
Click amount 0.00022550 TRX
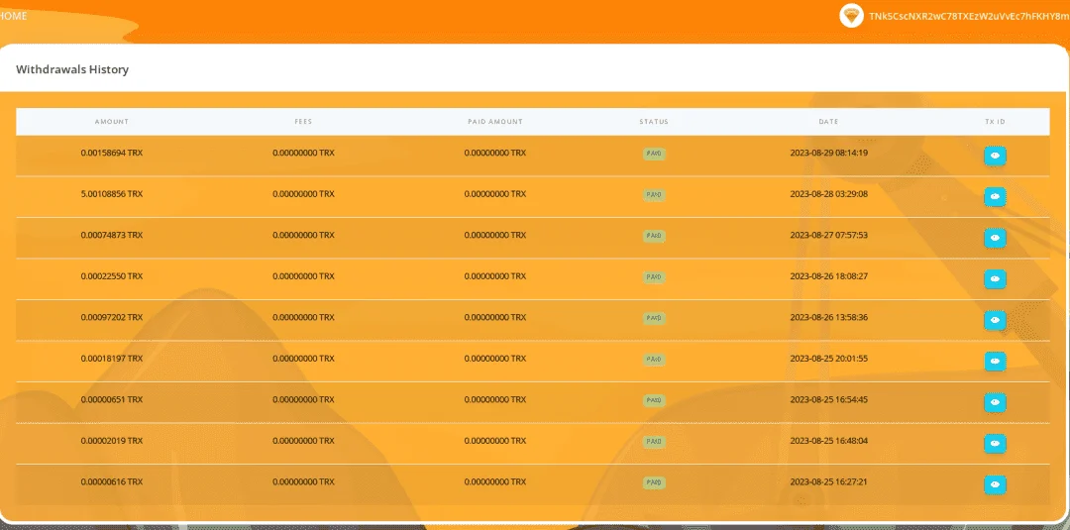pyautogui.click(x=112, y=276)
